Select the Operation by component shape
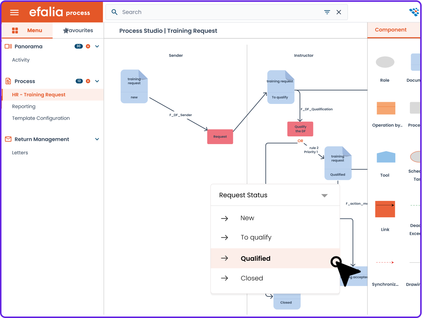 pos(386,108)
